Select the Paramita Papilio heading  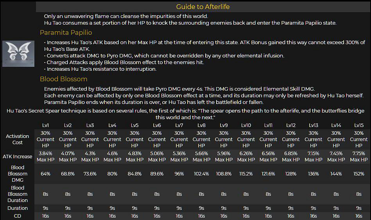point(66,32)
